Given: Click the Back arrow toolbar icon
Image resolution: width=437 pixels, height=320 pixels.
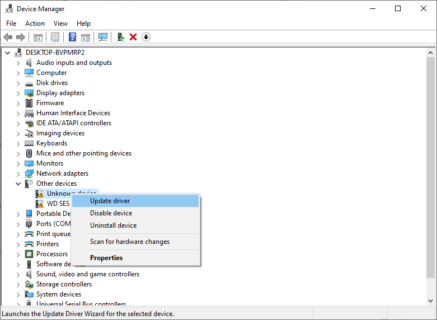Looking at the screenshot, I should click(8, 37).
